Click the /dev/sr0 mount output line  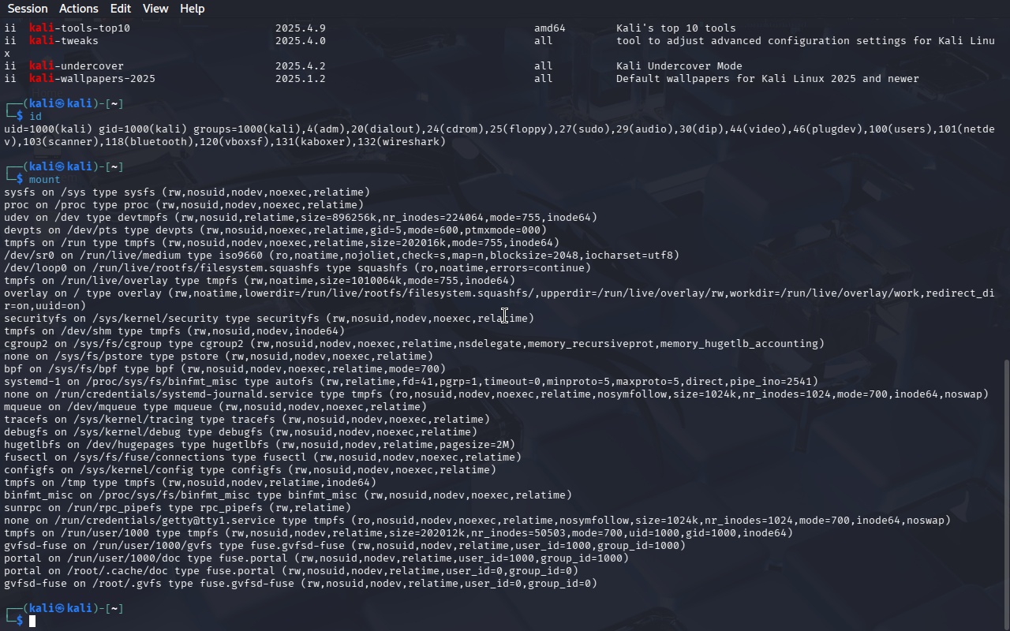pyautogui.click(x=341, y=256)
